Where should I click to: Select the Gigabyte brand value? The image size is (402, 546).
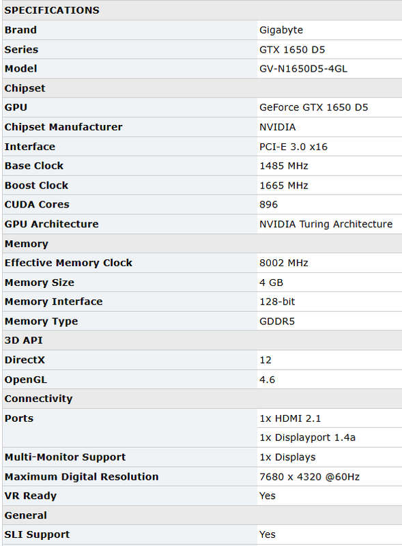281,30
